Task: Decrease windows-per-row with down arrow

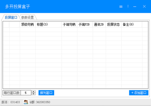Action: tap(33, 94)
